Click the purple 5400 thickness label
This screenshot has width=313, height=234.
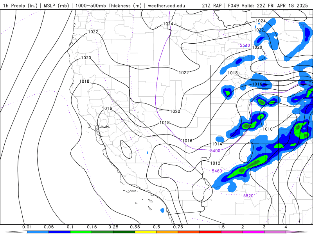(x=215, y=151)
